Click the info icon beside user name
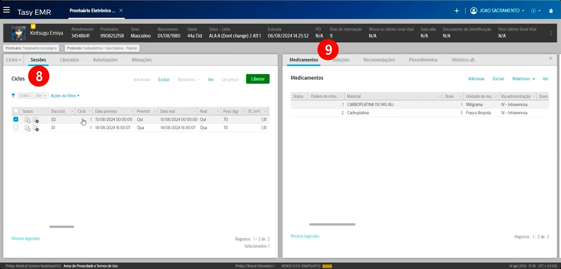This screenshot has height=269, width=561. [534, 11]
